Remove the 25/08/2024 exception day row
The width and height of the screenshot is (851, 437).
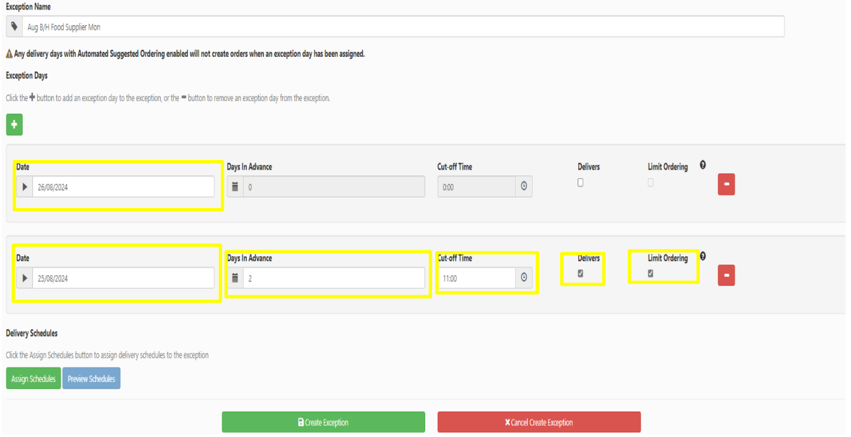[726, 276]
